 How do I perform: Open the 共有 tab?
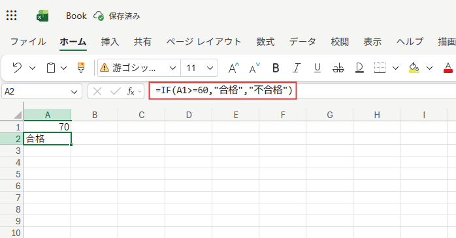(x=142, y=42)
